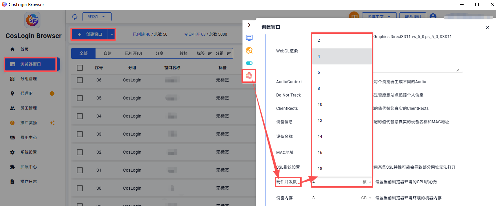Open the proxy search globe icon

(x=249, y=50)
